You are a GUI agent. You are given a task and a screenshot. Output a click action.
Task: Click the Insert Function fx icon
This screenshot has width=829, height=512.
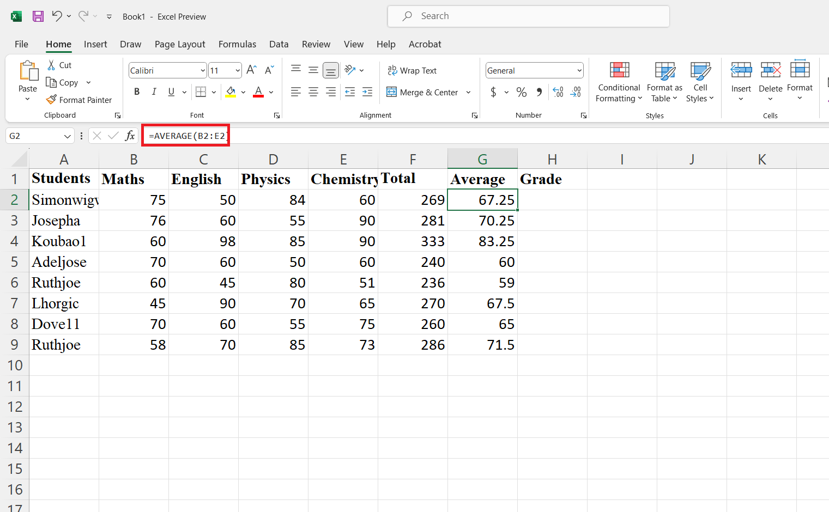click(130, 136)
